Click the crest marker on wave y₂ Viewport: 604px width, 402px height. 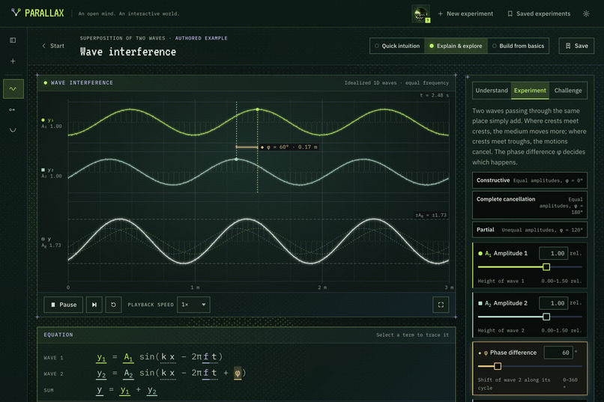[236, 159]
